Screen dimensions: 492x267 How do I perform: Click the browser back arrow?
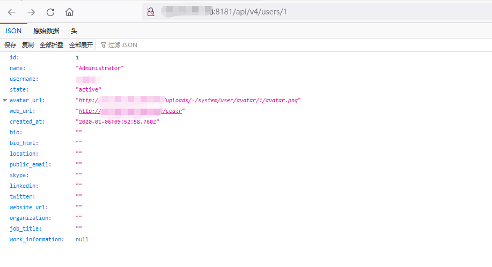click(12, 12)
